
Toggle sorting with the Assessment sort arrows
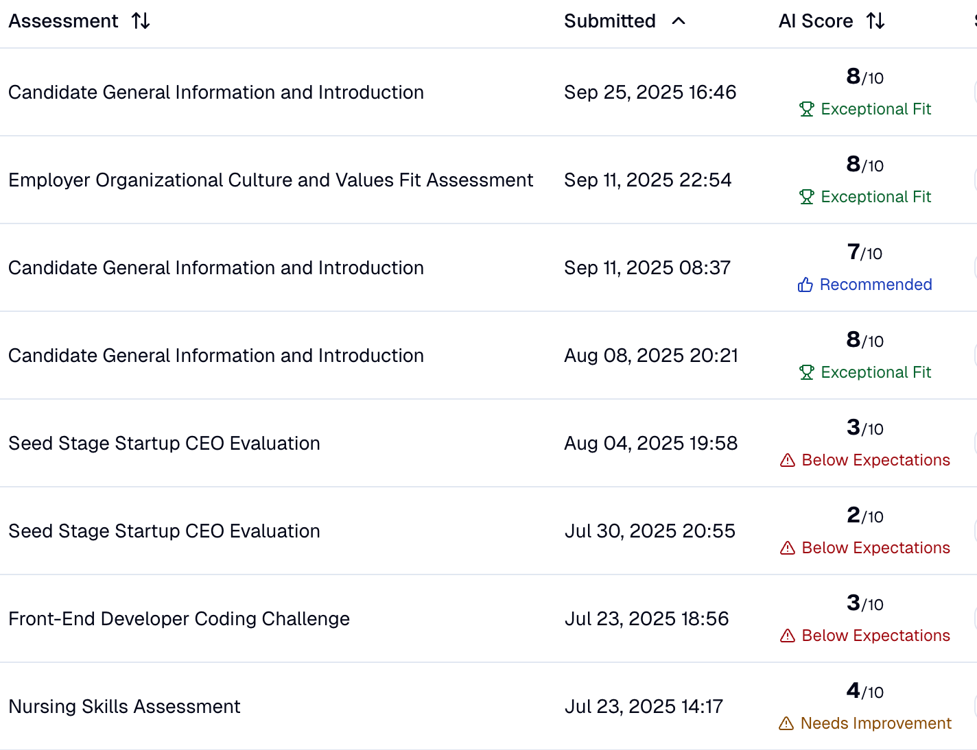[140, 21]
